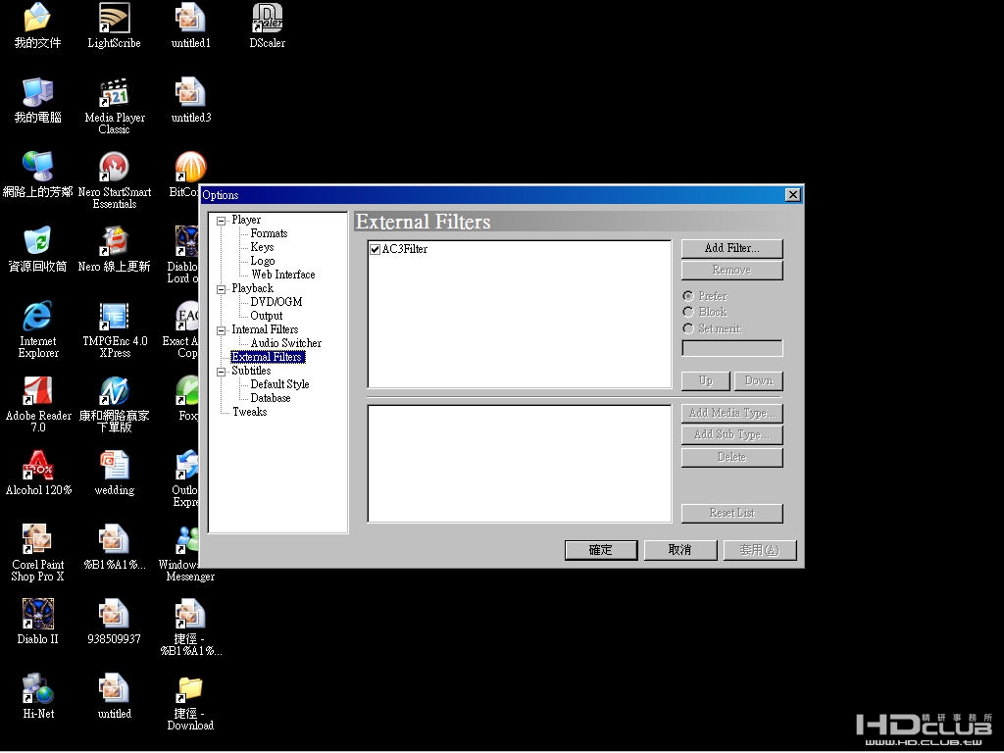Select External Filters in the tree
Image resolution: width=1004 pixels, height=753 pixels.
(267, 357)
